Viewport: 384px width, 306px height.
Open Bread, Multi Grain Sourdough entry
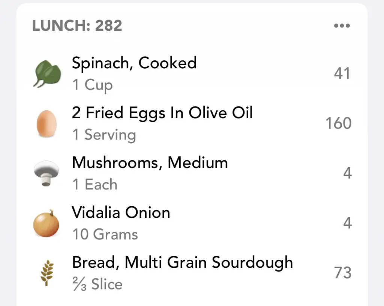[182, 262]
